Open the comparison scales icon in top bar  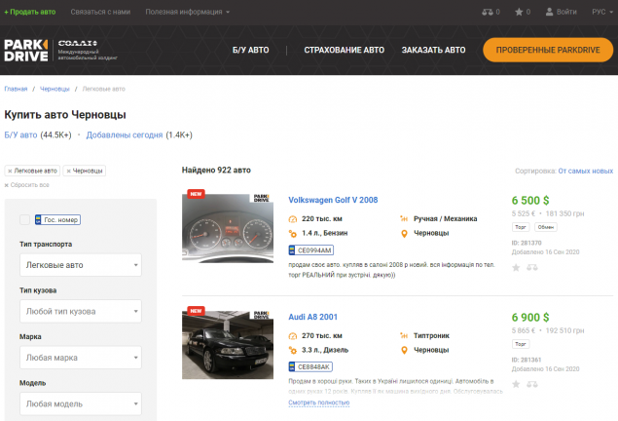[x=488, y=12]
